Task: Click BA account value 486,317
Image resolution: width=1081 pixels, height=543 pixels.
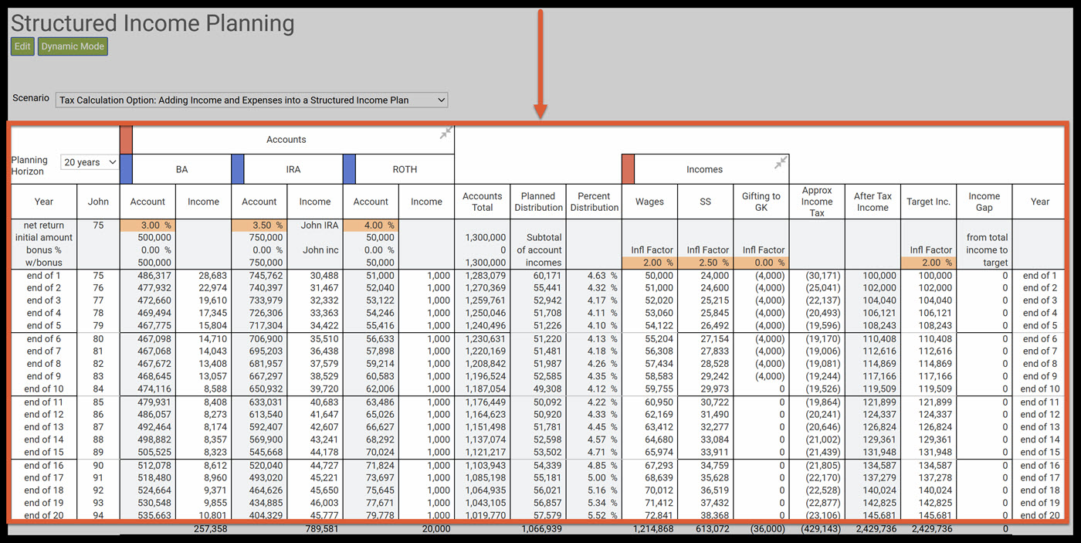Action: coord(155,276)
